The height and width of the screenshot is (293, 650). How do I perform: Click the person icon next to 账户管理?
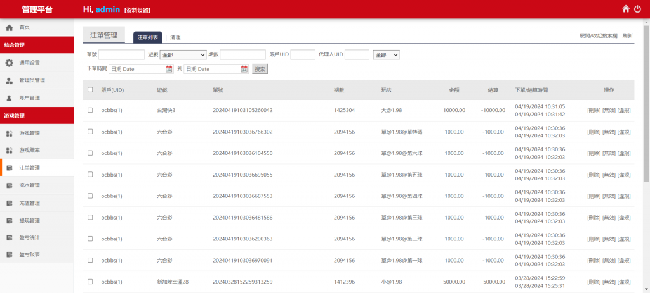pos(9,98)
